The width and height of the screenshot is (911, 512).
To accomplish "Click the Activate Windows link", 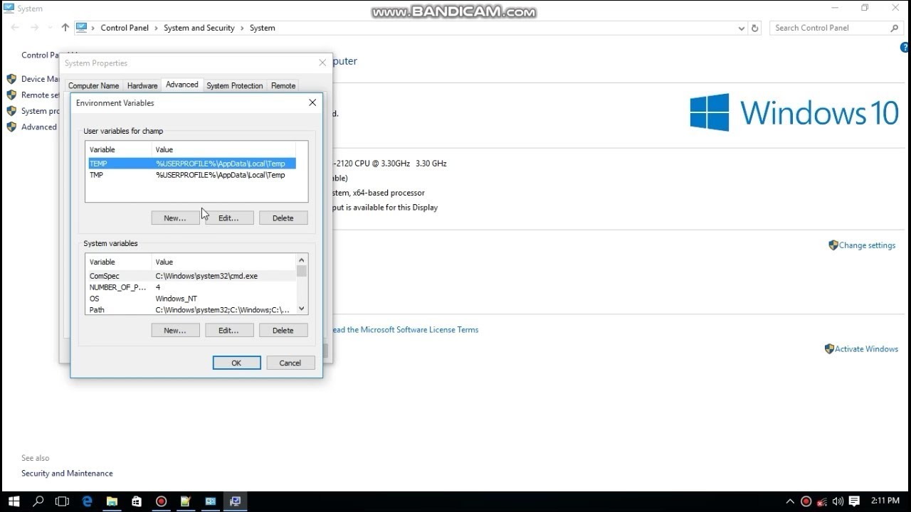I will [x=866, y=349].
